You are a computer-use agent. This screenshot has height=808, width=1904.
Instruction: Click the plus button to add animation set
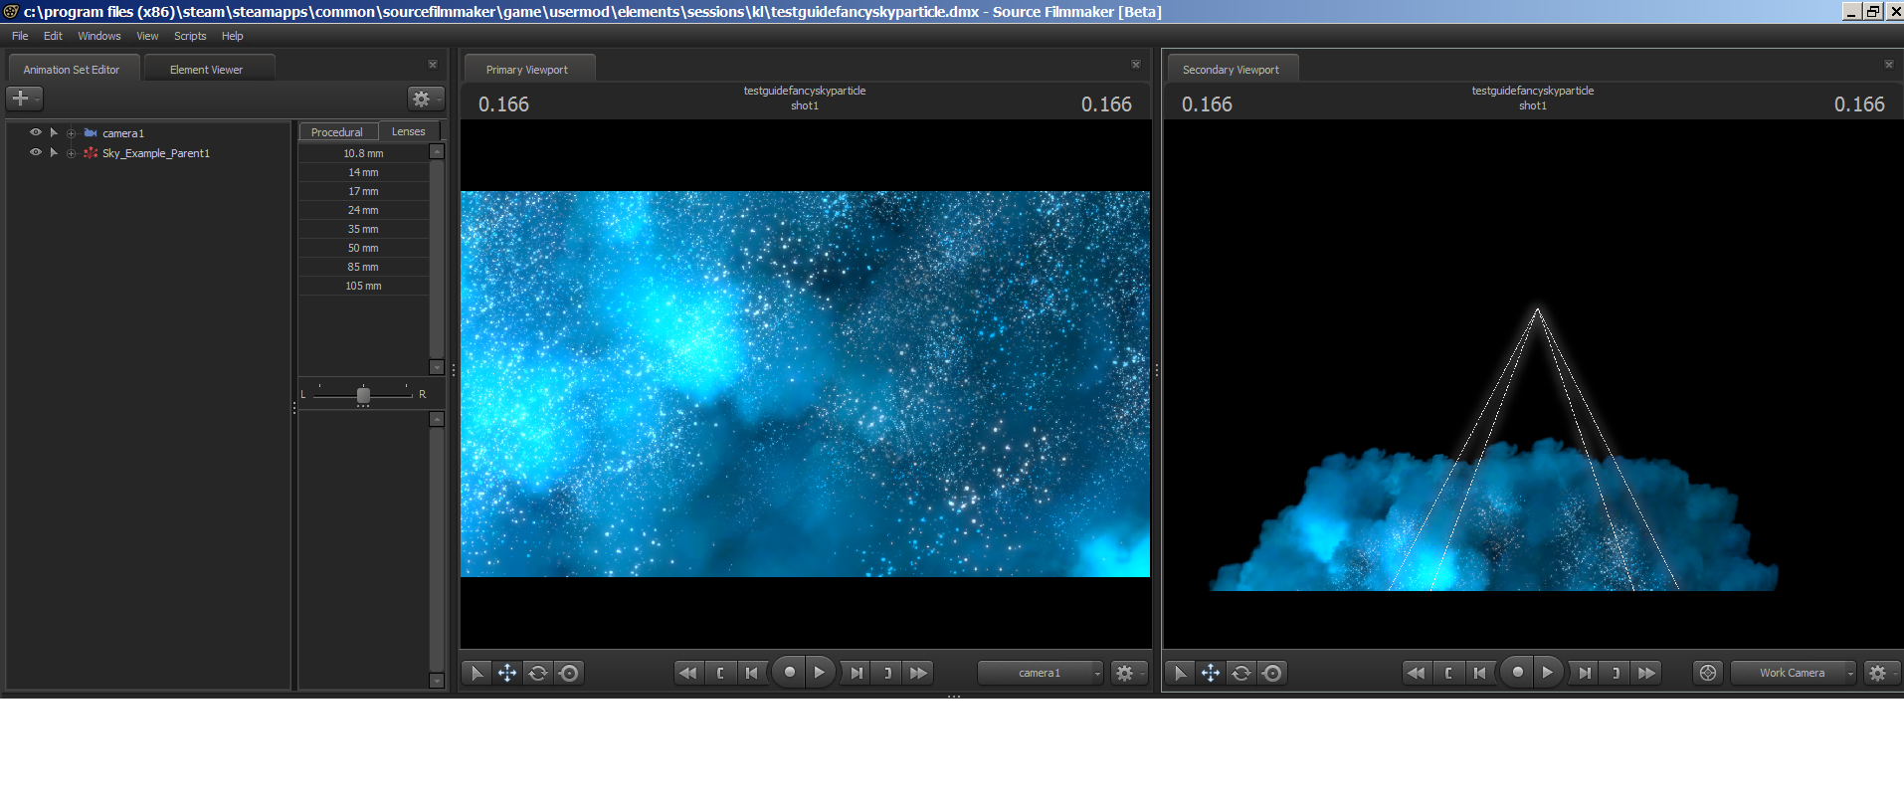pyautogui.click(x=22, y=99)
